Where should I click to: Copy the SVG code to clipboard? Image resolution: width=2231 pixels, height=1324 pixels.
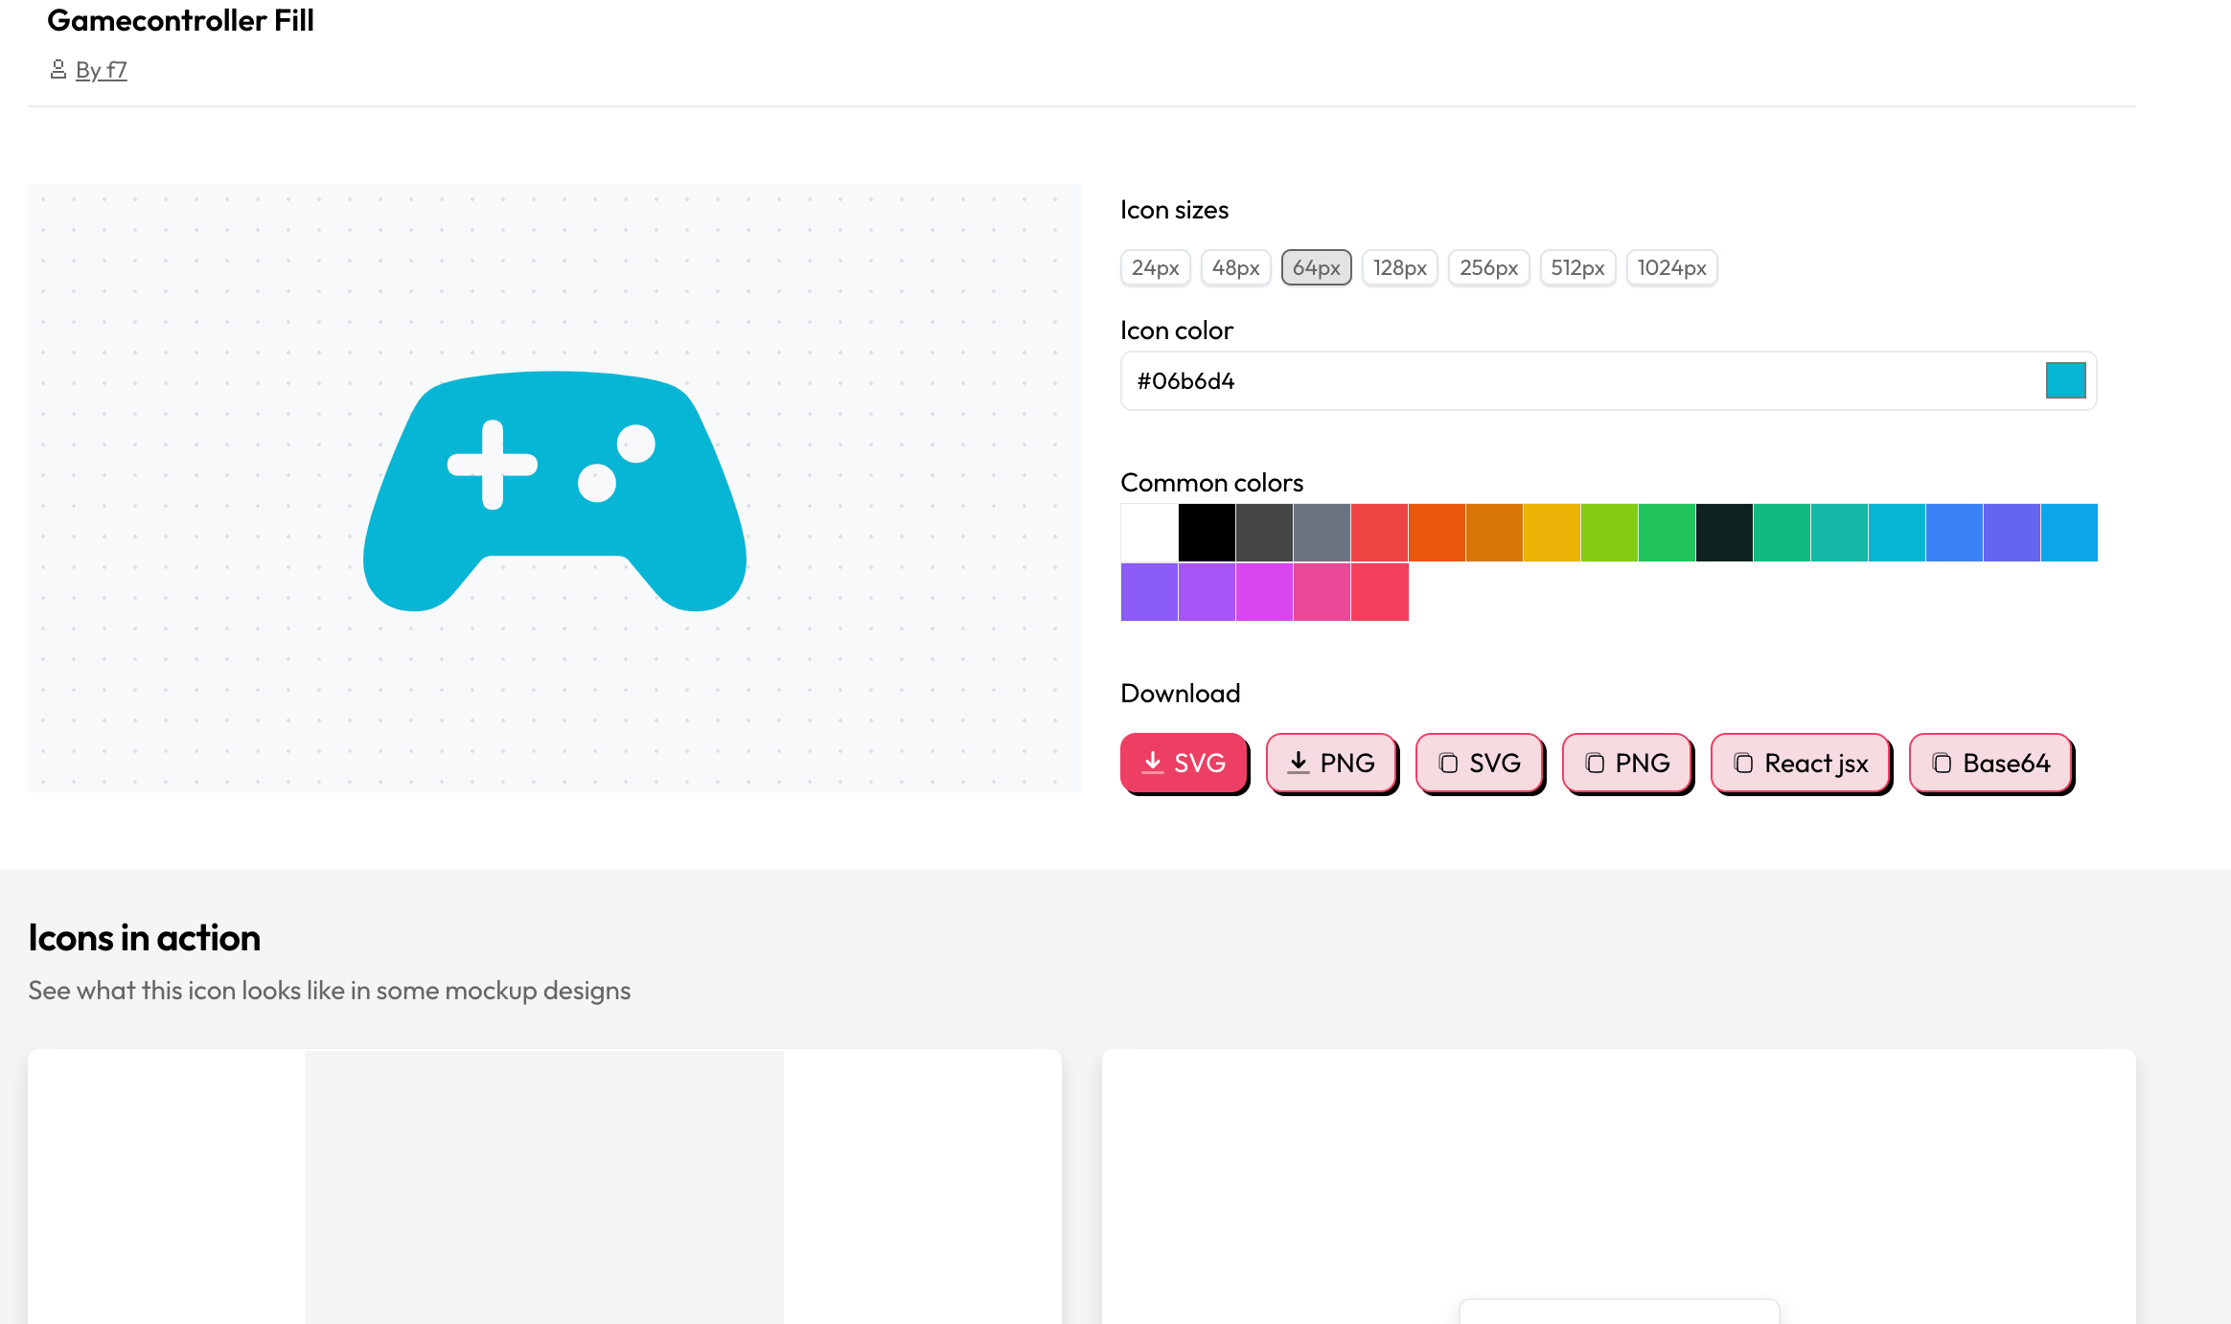point(1480,763)
